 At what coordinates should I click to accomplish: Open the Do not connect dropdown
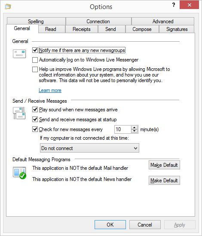(x=89, y=148)
